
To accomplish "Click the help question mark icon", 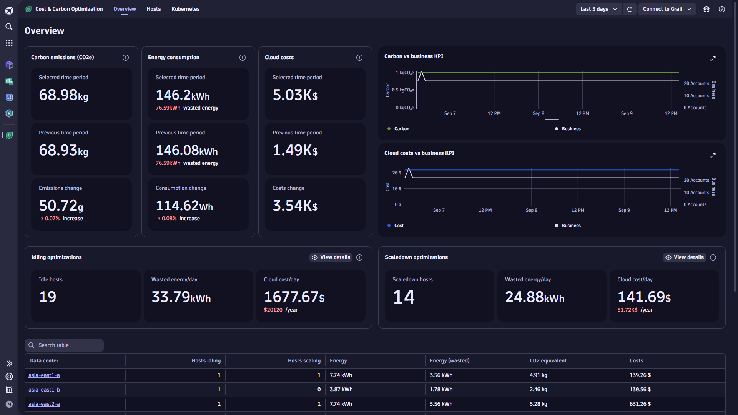I will click(x=722, y=9).
